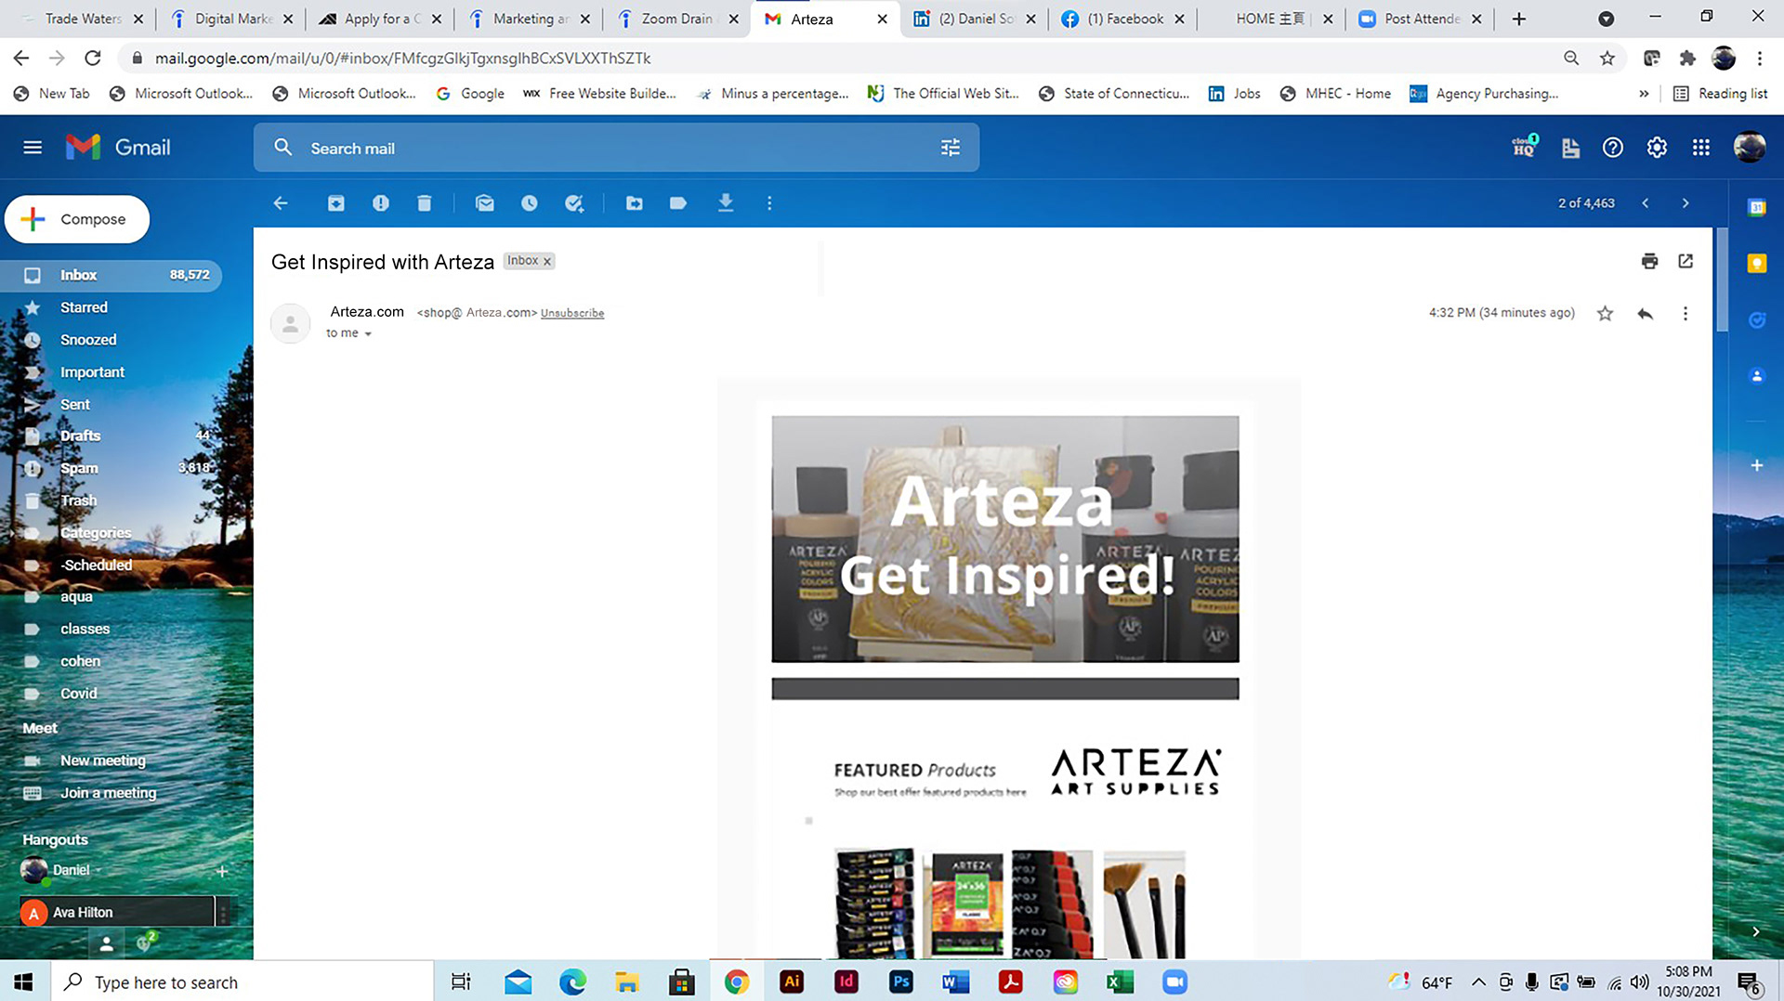
Task: Get add-ons plus in side panel
Action: (x=1756, y=465)
